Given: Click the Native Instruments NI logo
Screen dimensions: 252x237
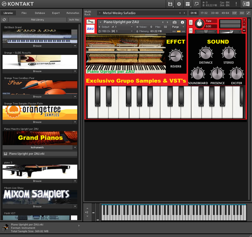Looking at the screenshot, I should click(x=246, y=4).
